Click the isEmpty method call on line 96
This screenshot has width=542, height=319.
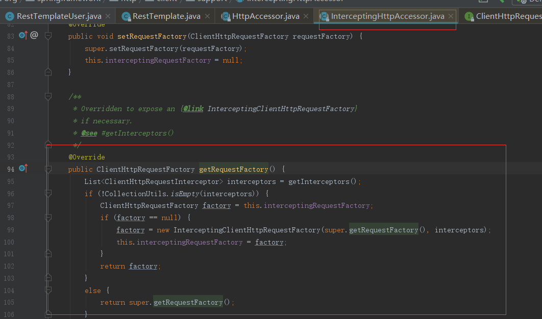(185, 194)
